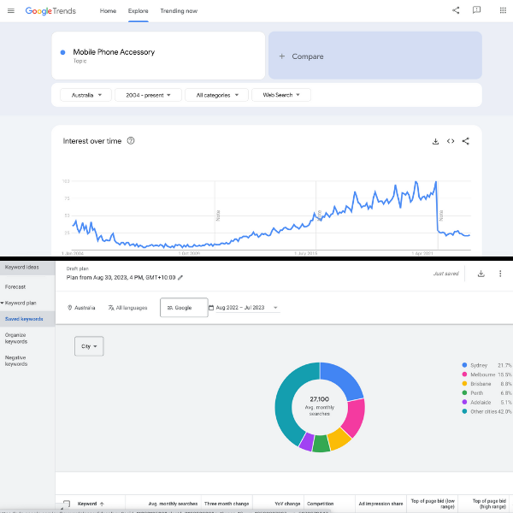
Task: Collapse the Keyword plan section
Action: 3,303
